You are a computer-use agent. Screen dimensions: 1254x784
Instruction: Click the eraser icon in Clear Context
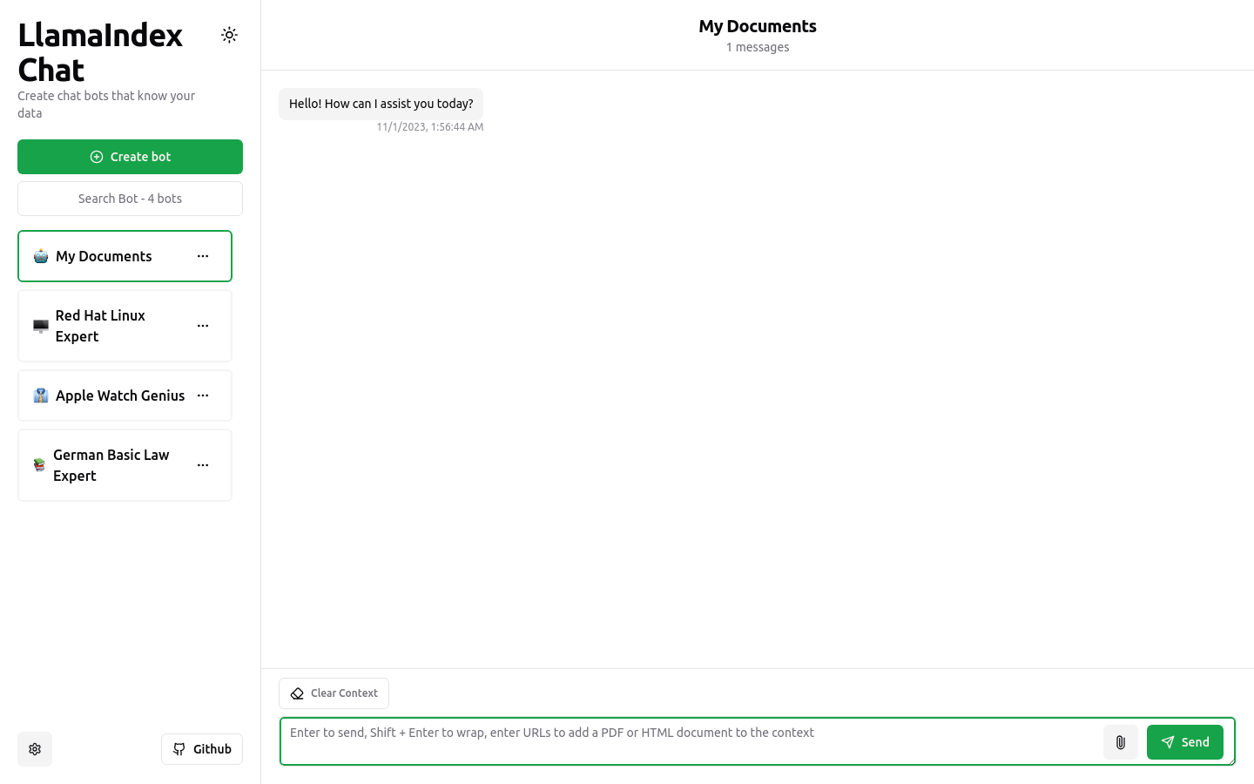click(x=297, y=693)
